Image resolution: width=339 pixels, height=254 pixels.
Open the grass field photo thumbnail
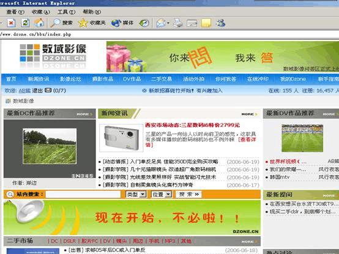pyautogui.click(x=50, y=146)
